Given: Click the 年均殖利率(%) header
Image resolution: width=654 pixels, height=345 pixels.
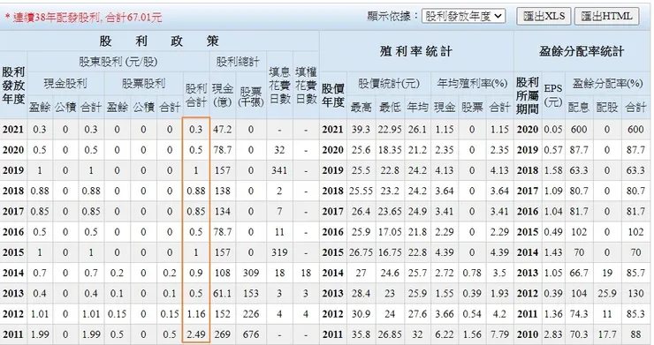Looking at the screenshot, I should tap(472, 83).
